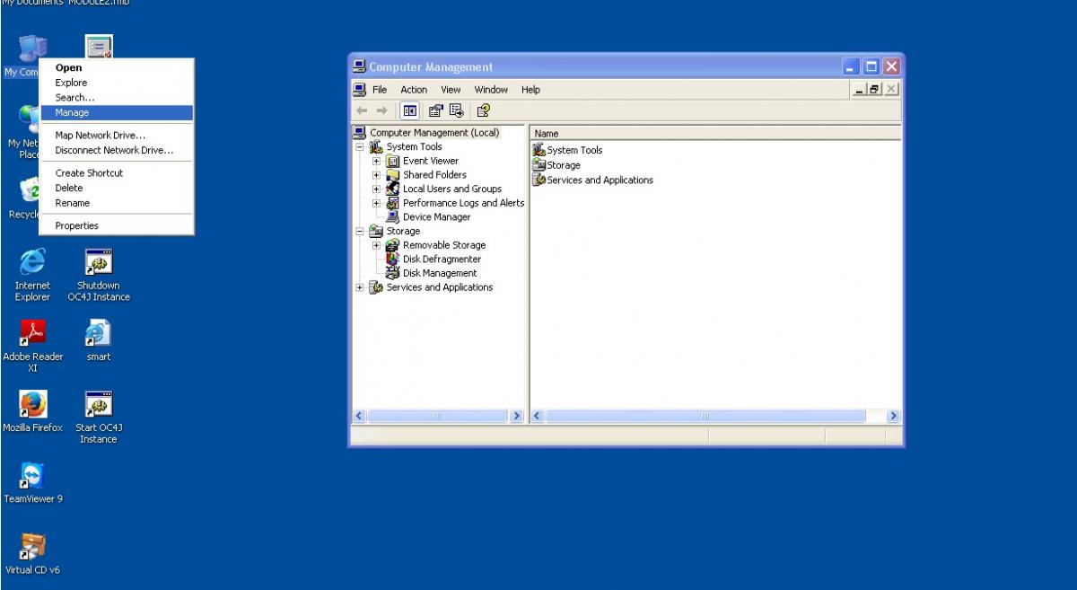Collapse the System Tools tree node

360,147
